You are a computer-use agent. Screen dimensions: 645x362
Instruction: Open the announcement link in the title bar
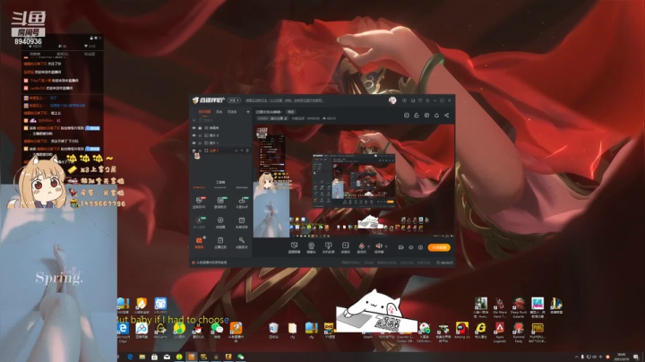pyautogui.click(x=284, y=100)
